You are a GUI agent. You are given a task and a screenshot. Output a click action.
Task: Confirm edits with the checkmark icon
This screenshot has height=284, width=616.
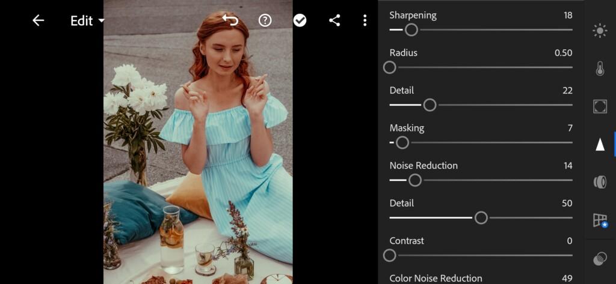tap(300, 20)
